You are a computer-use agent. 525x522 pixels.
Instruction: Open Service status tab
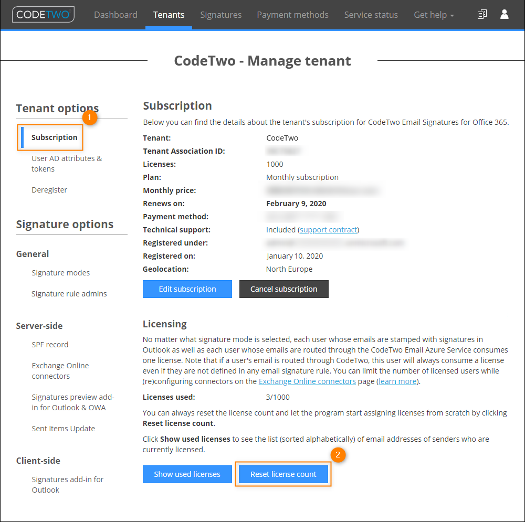tap(371, 15)
